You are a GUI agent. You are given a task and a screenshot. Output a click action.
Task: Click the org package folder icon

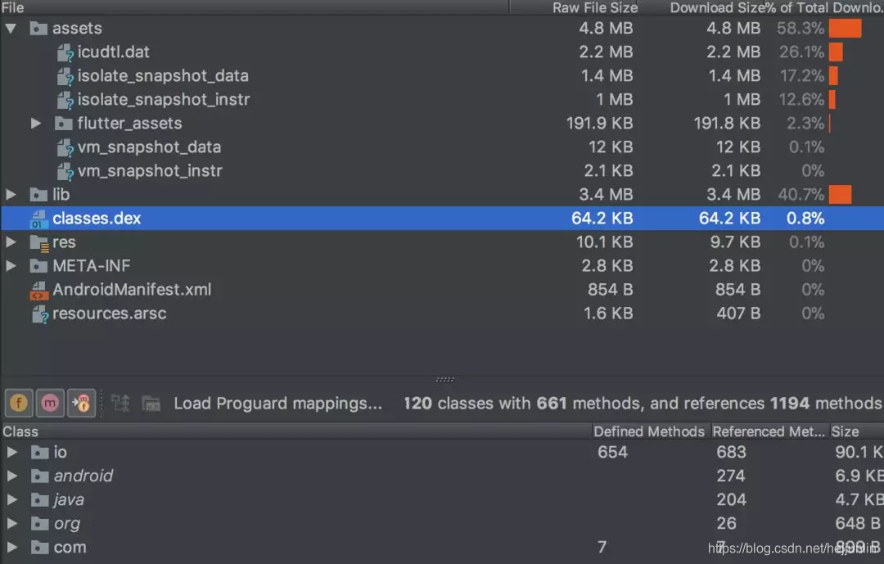[x=39, y=523]
